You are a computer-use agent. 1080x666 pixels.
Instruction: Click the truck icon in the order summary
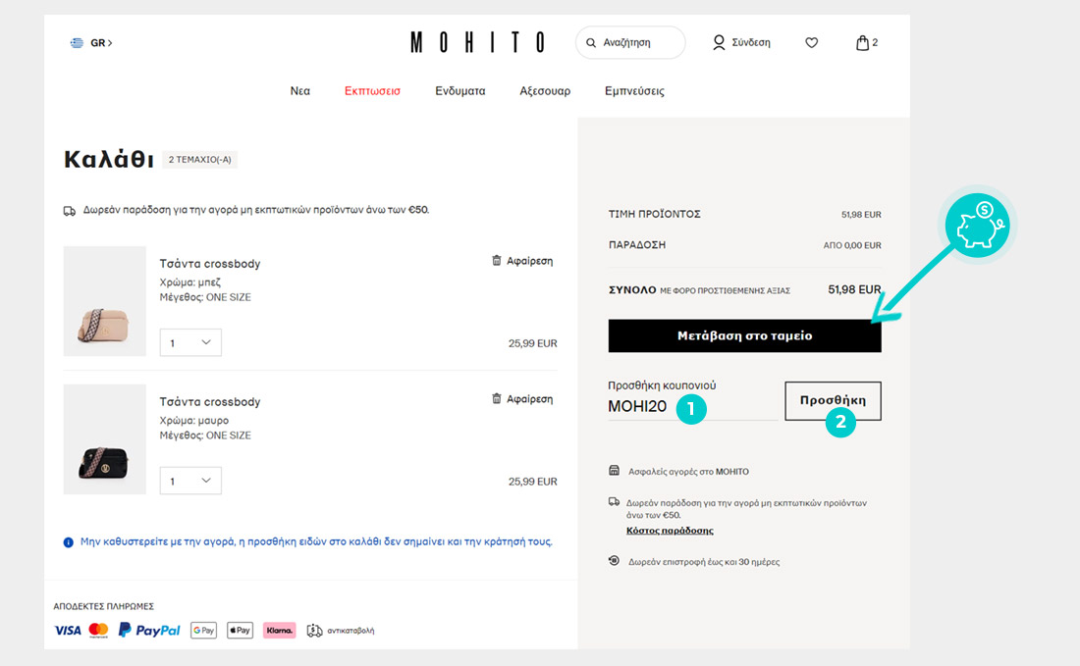614,502
